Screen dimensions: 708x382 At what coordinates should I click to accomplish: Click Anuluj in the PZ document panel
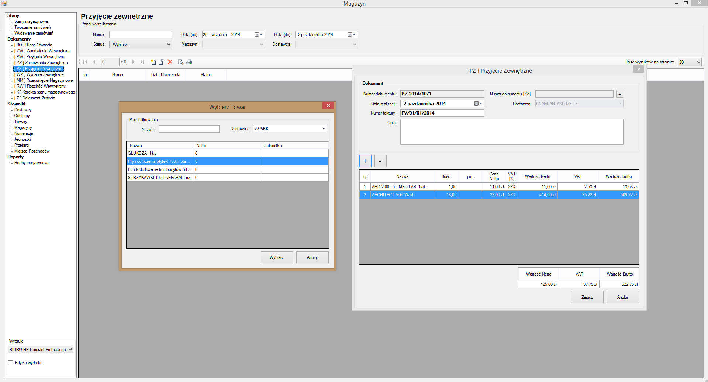pyautogui.click(x=622, y=297)
